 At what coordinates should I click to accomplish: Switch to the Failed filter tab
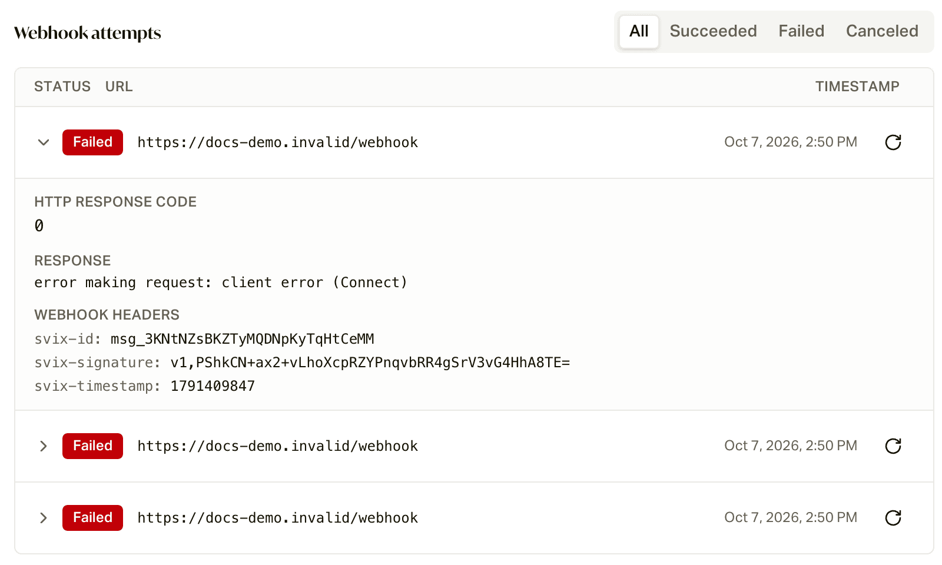tap(801, 31)
